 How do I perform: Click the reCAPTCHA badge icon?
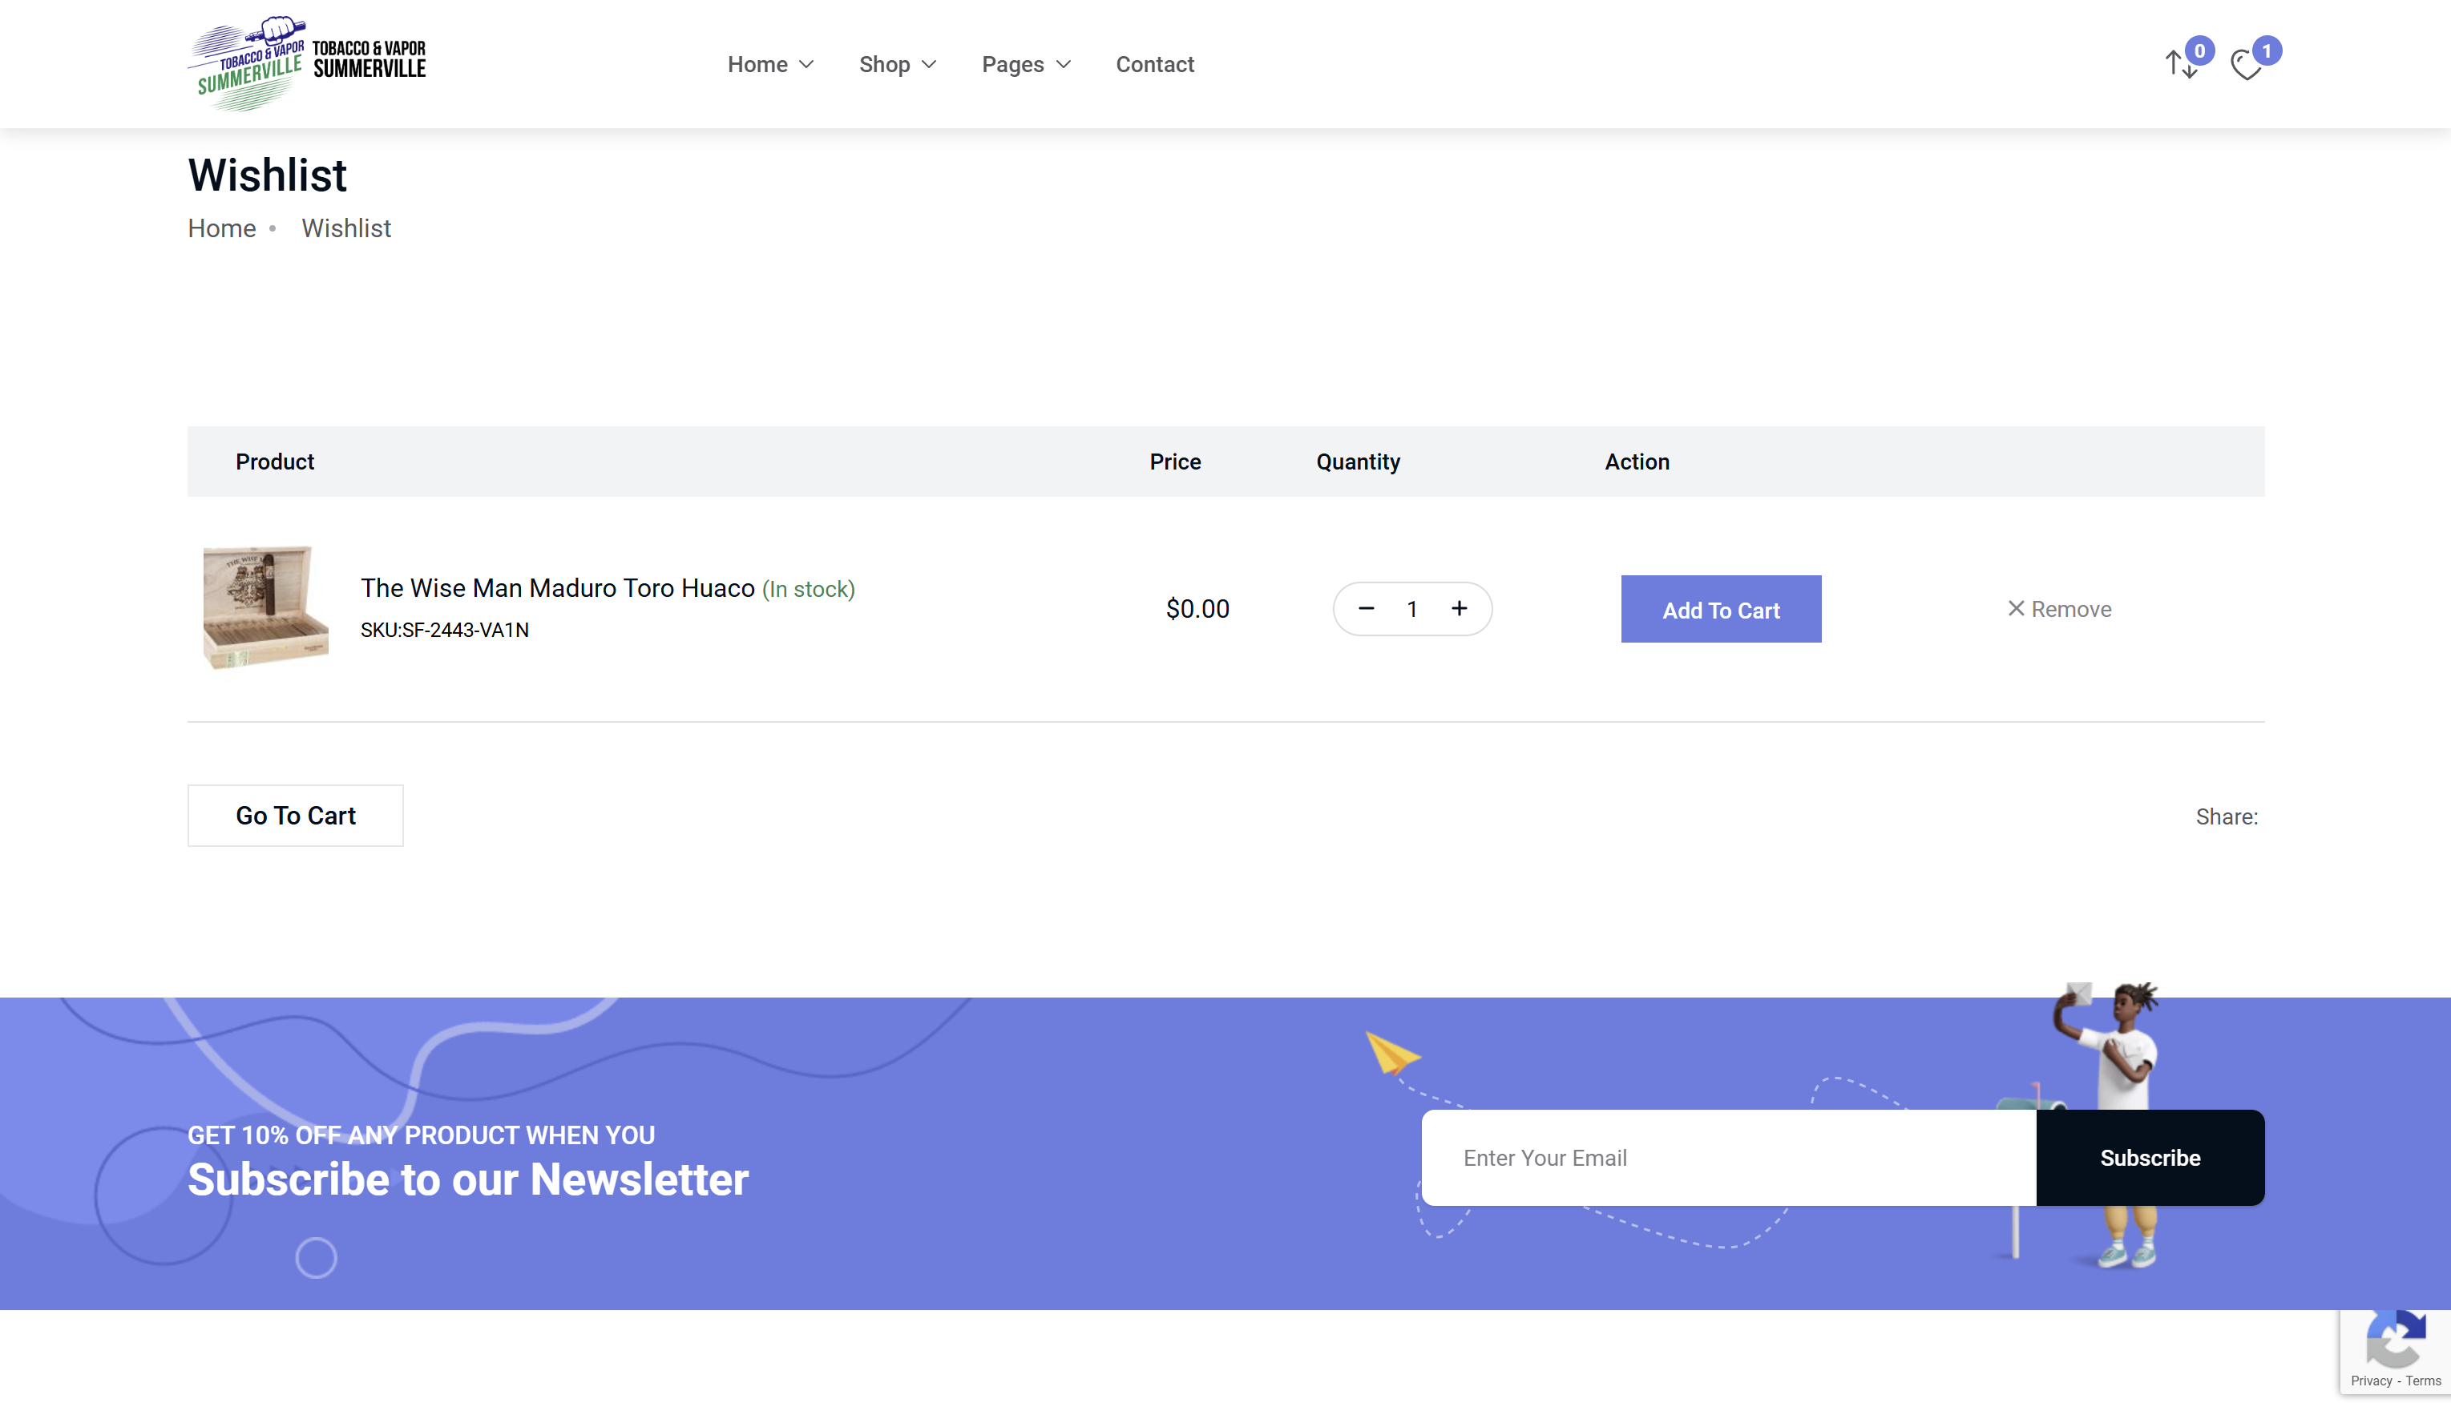(x=2395, y=1339)
